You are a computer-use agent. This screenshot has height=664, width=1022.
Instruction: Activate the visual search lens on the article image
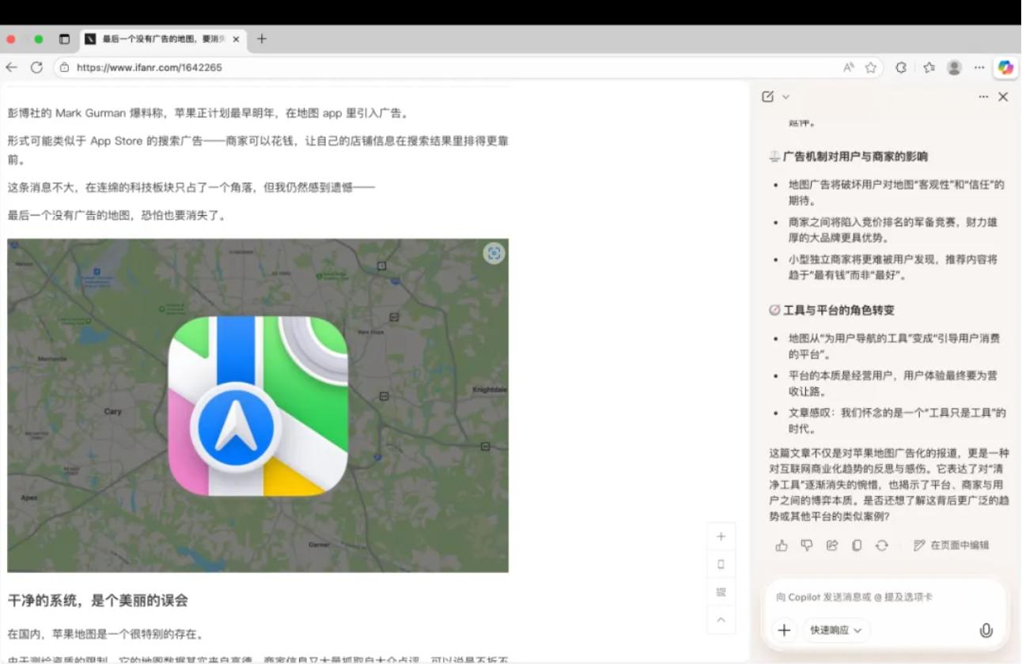(x=495, y=253)
